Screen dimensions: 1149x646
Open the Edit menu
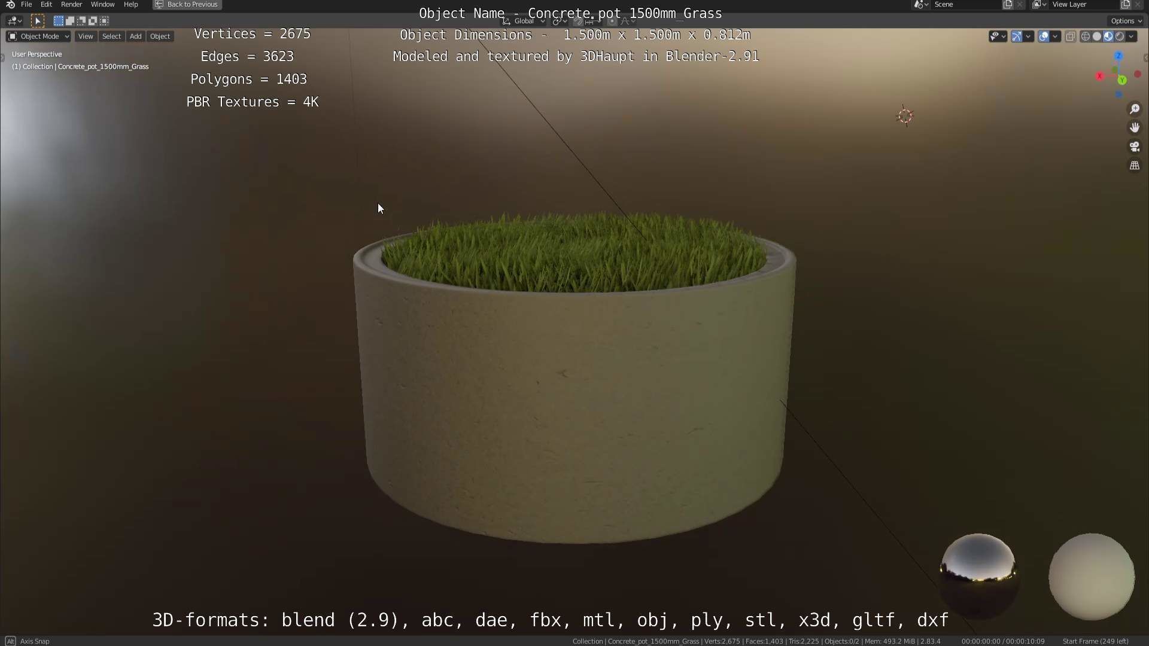(46, 4)
